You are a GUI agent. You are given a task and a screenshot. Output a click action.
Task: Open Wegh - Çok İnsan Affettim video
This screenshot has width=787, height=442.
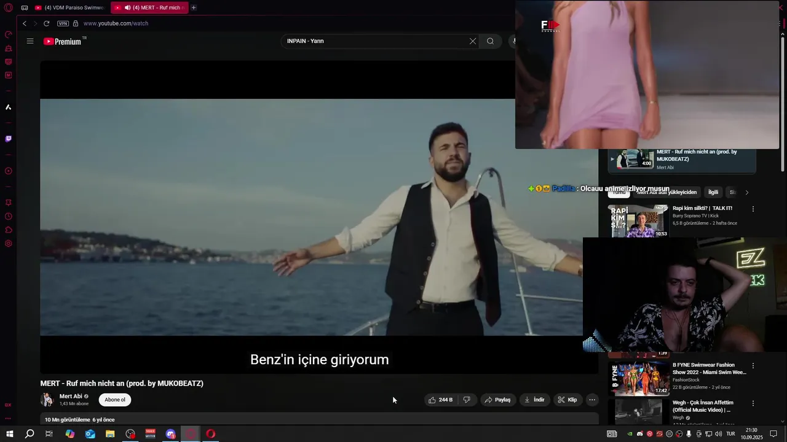[703, 406]
